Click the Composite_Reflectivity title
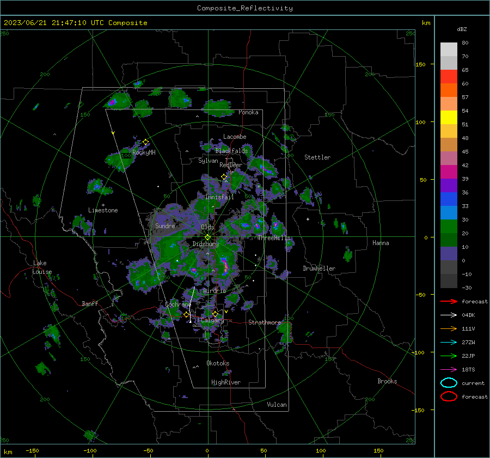 coord(245,8)
